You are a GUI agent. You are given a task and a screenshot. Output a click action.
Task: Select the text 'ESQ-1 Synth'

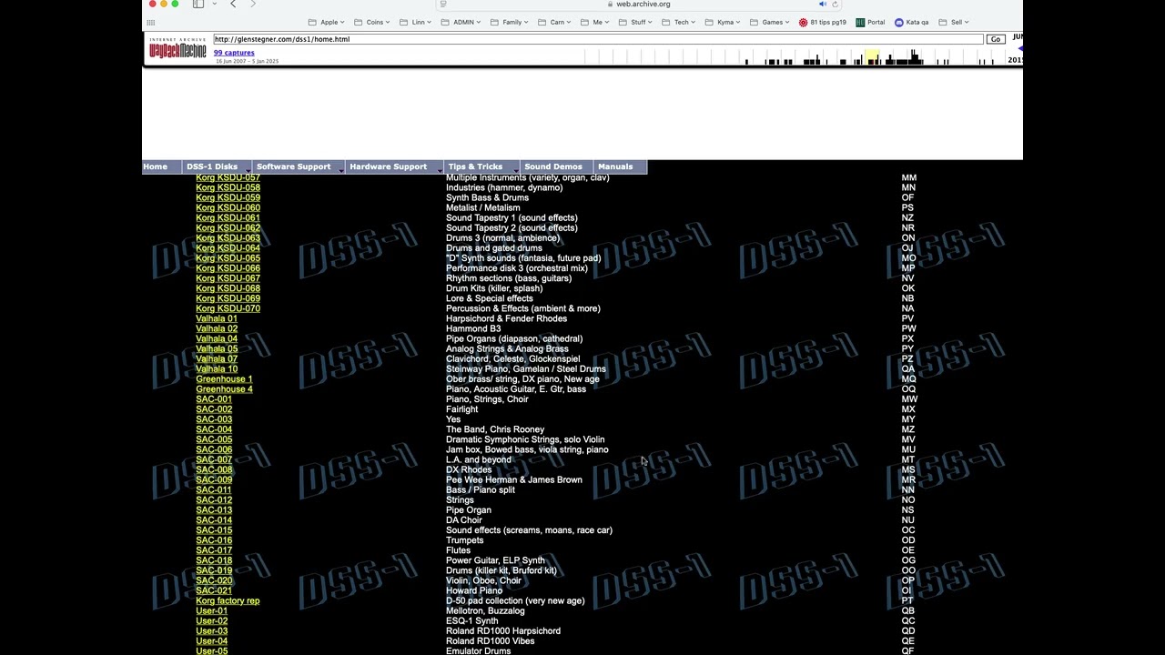point(472,620)
